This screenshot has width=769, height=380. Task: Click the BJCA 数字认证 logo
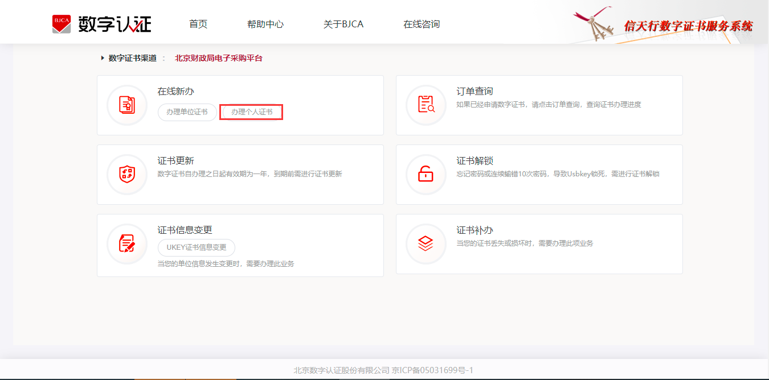click(102, 24)
